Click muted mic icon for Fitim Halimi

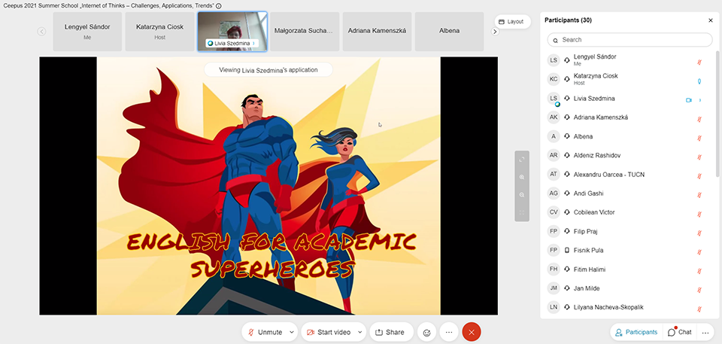tap(699, 271)
